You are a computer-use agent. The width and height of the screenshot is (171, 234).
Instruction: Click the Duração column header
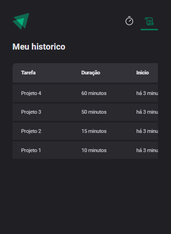[91, 73]
